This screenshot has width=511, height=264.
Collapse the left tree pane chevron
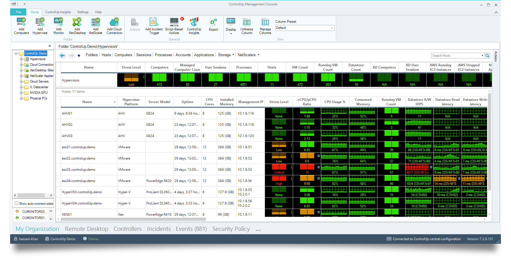(50, 46)
